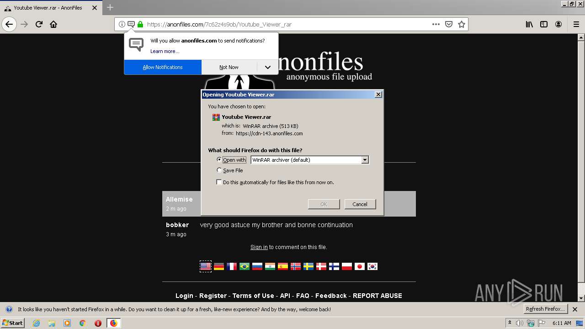Launch Internet Explorer from taskbar
This screenshot has width=585, height=329.
point(36,323)
